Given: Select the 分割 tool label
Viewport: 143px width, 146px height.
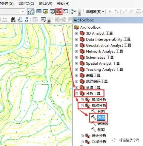Looking at the screenshot, I should coord(101,111).
